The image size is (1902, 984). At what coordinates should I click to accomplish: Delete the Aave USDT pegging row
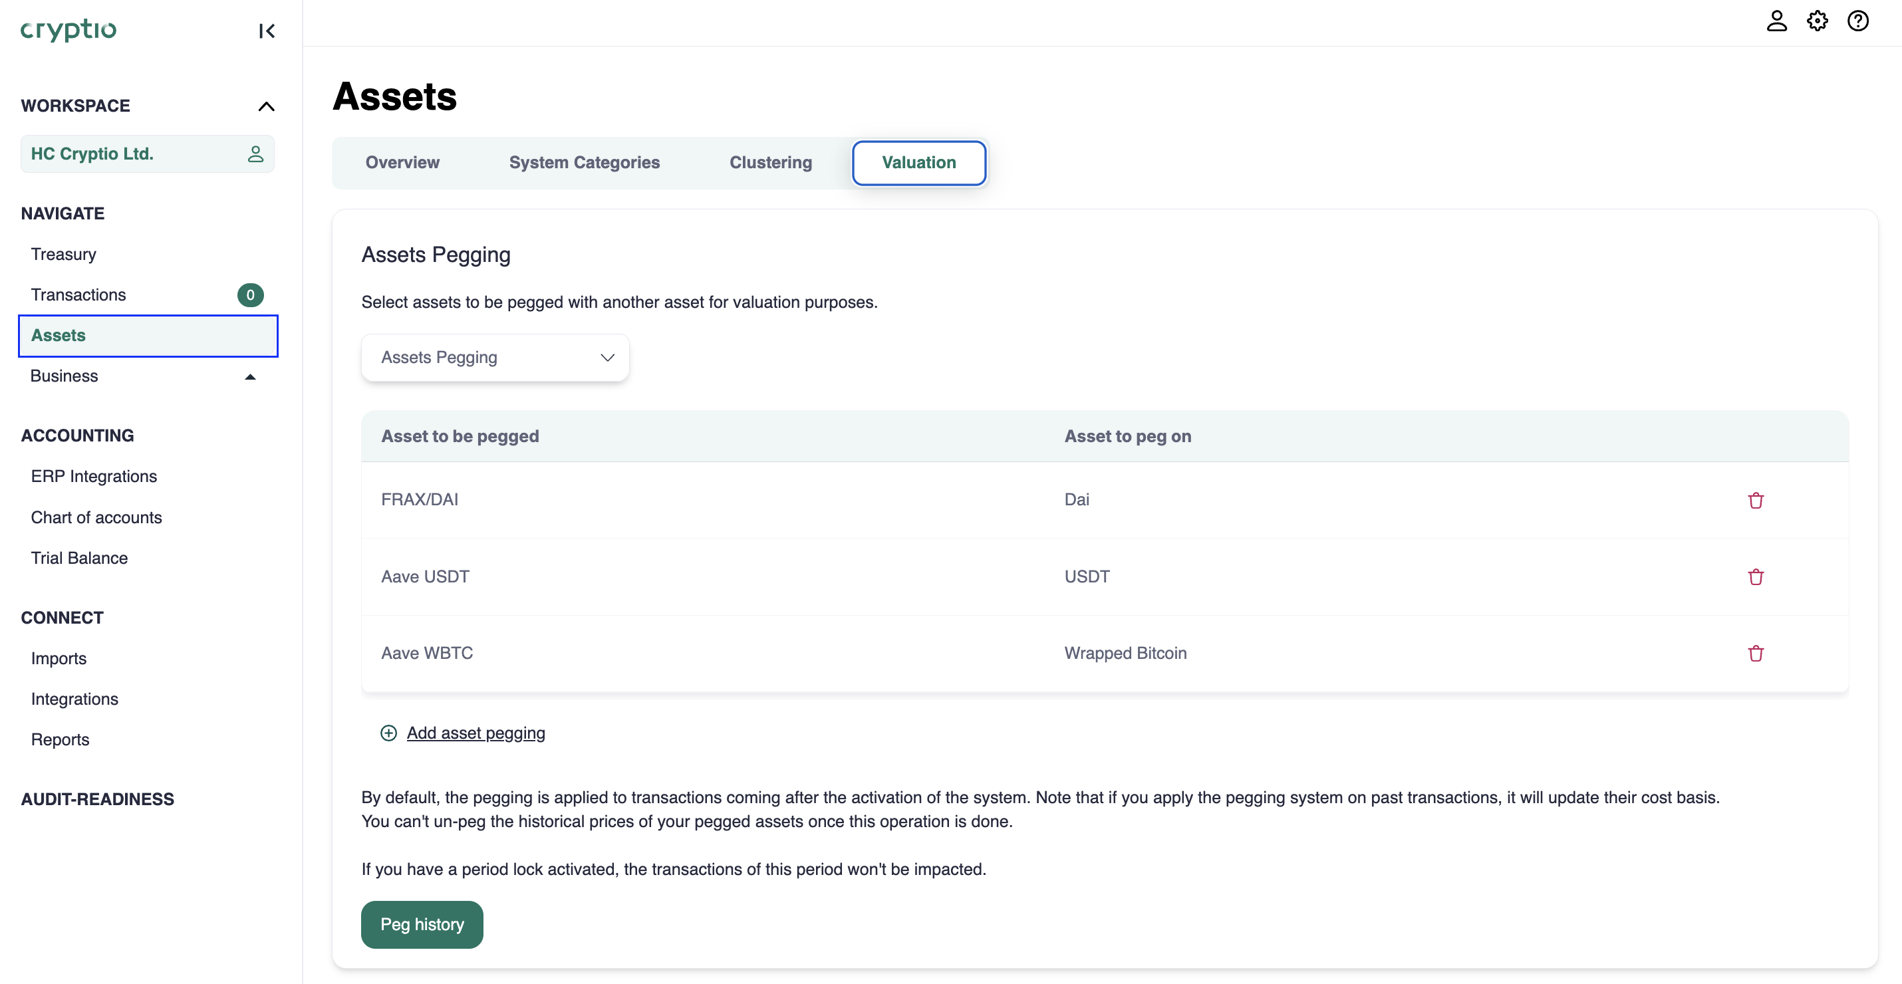1755,577
